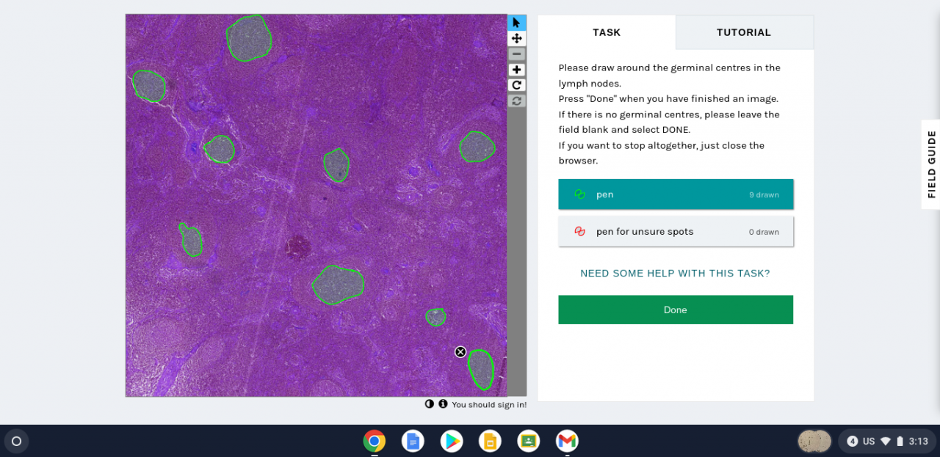Toggle the invert contrast icon
Screen dimensions: 940x457
coord(430,404)
